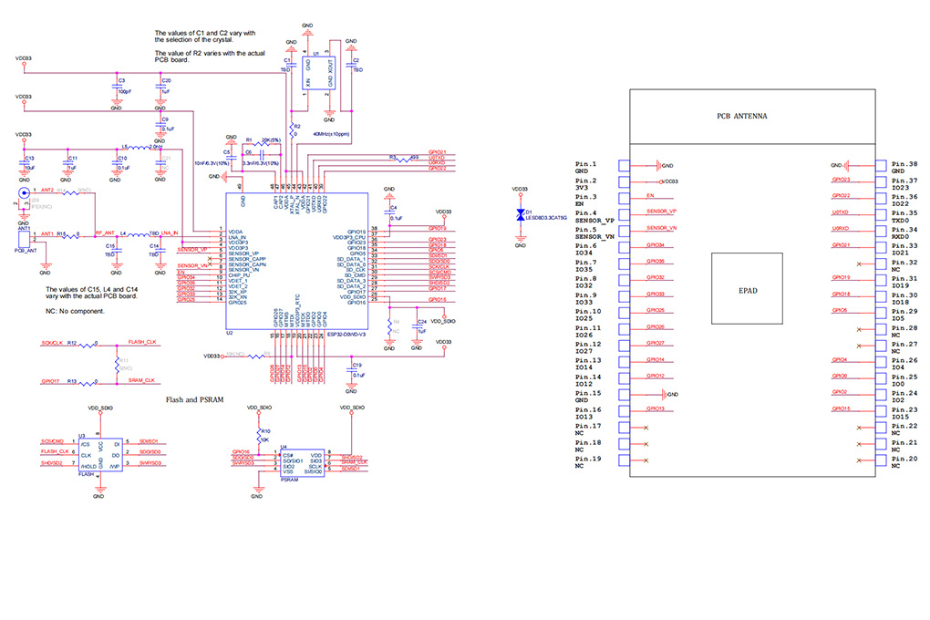Click the C13 10uF capacitor symbol

24,164
